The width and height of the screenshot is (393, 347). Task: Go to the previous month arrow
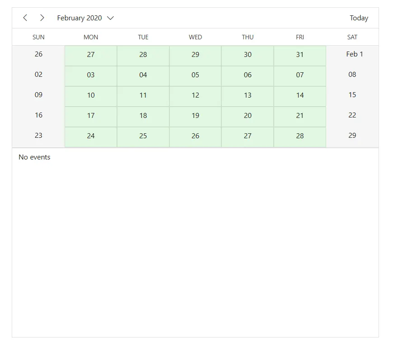(25, 18)
